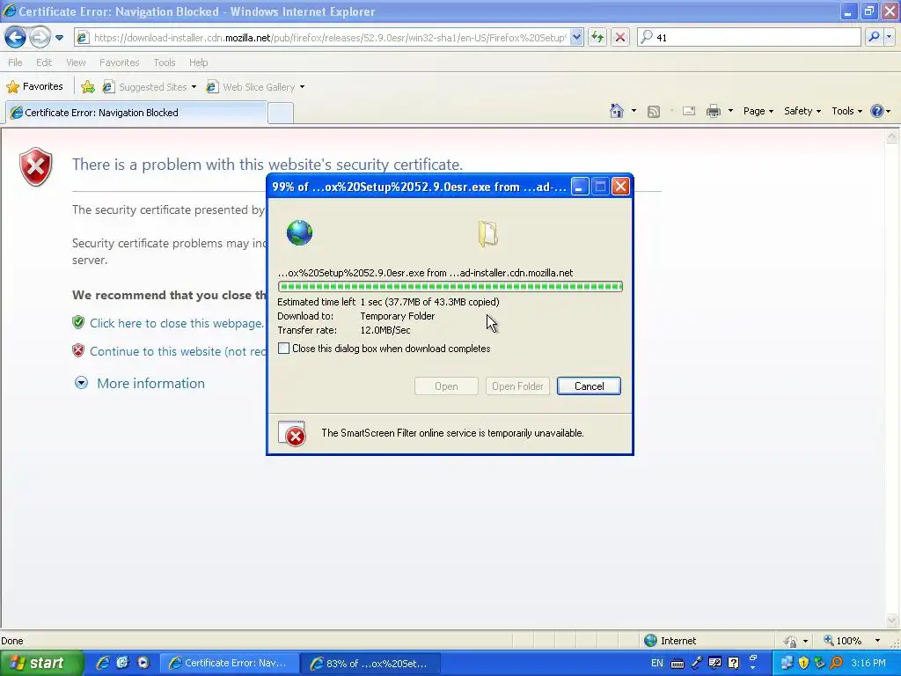
Task: Click the download progress bar
Action: pyautogui.click(x=450, y=286)
